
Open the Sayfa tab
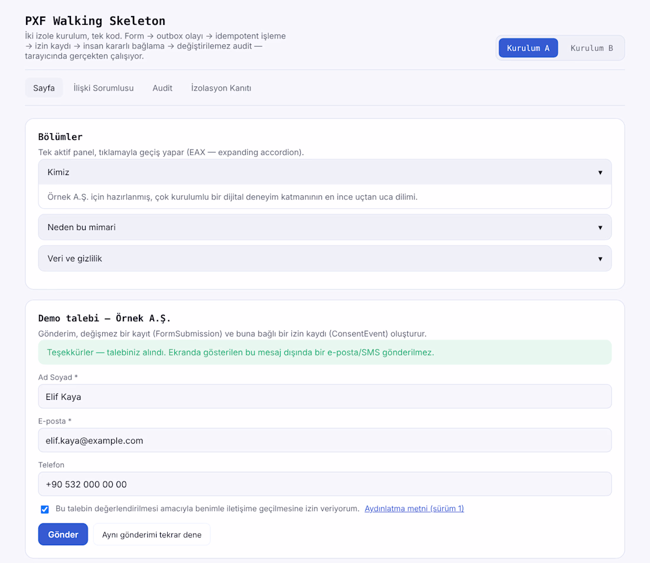pyautogui.click(x=44, y=88)
